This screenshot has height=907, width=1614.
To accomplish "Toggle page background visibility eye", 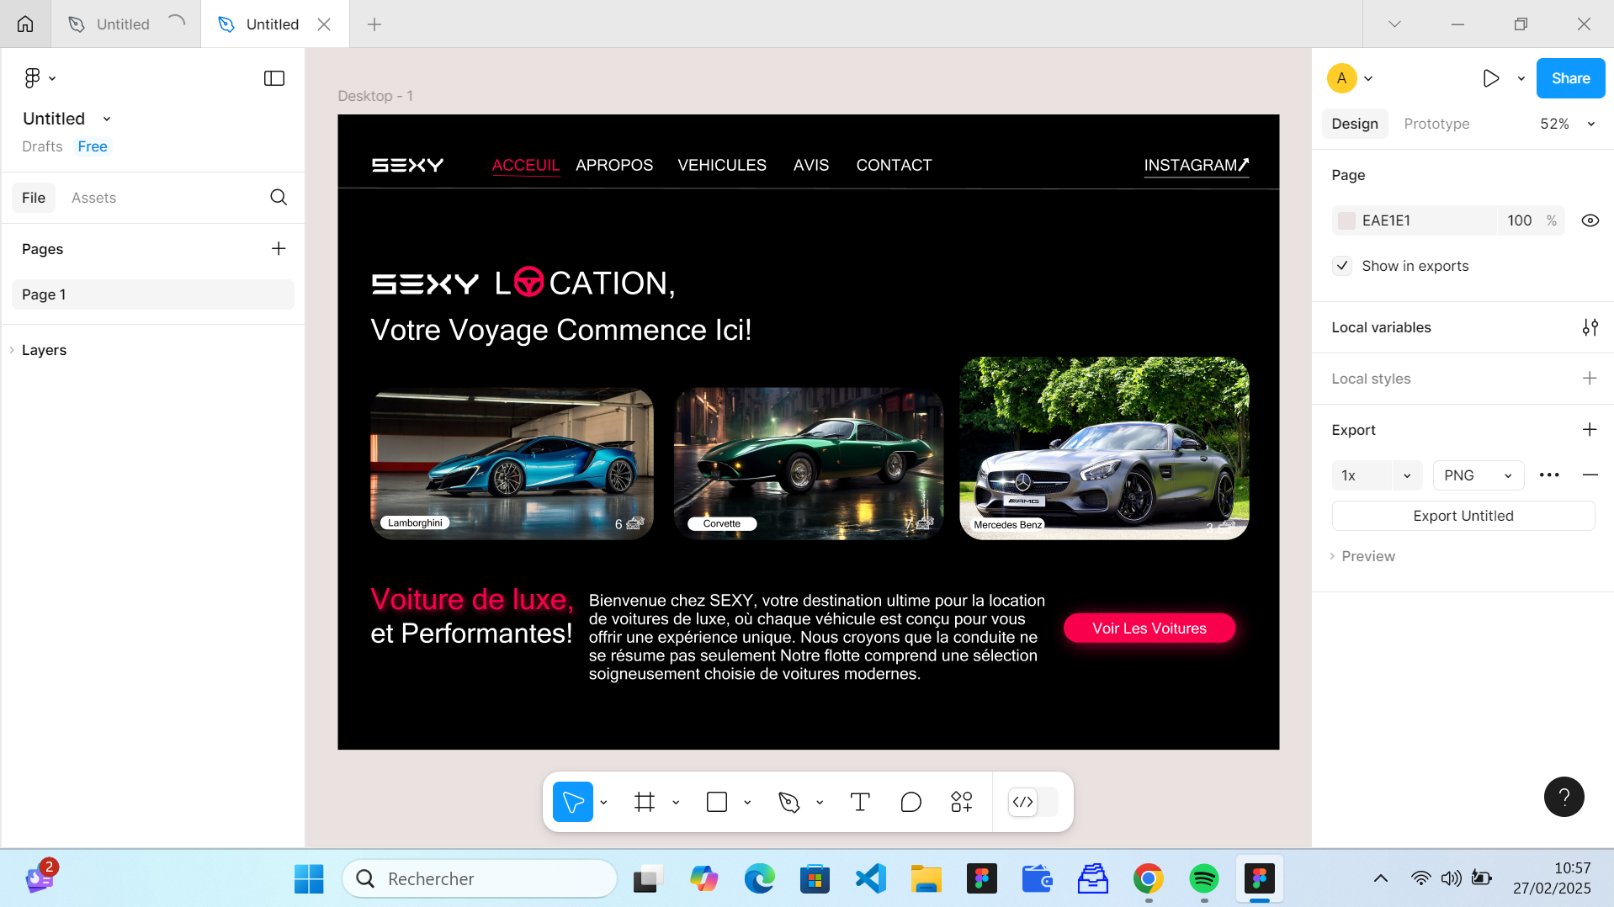I will coord(1590,220).
